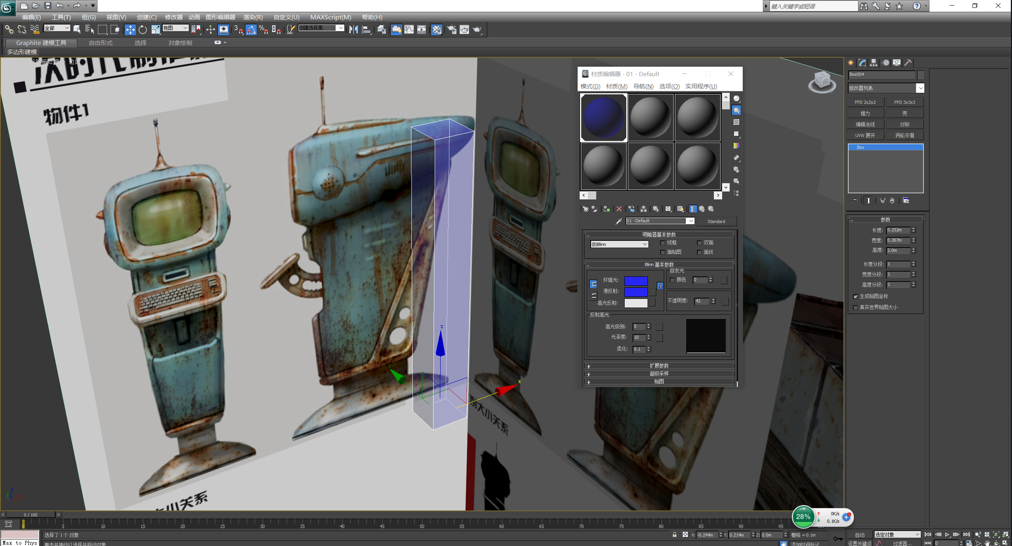The image size is (1012, 546).
Task: Enable the 面状 (Faceted) checkbox
Action: point(699,252)
